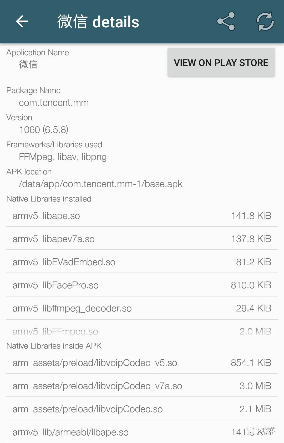The width and height of the screenshot is (284, 443).
Task: Tap the libFacePro.so library entry
Action: [142, 285]
